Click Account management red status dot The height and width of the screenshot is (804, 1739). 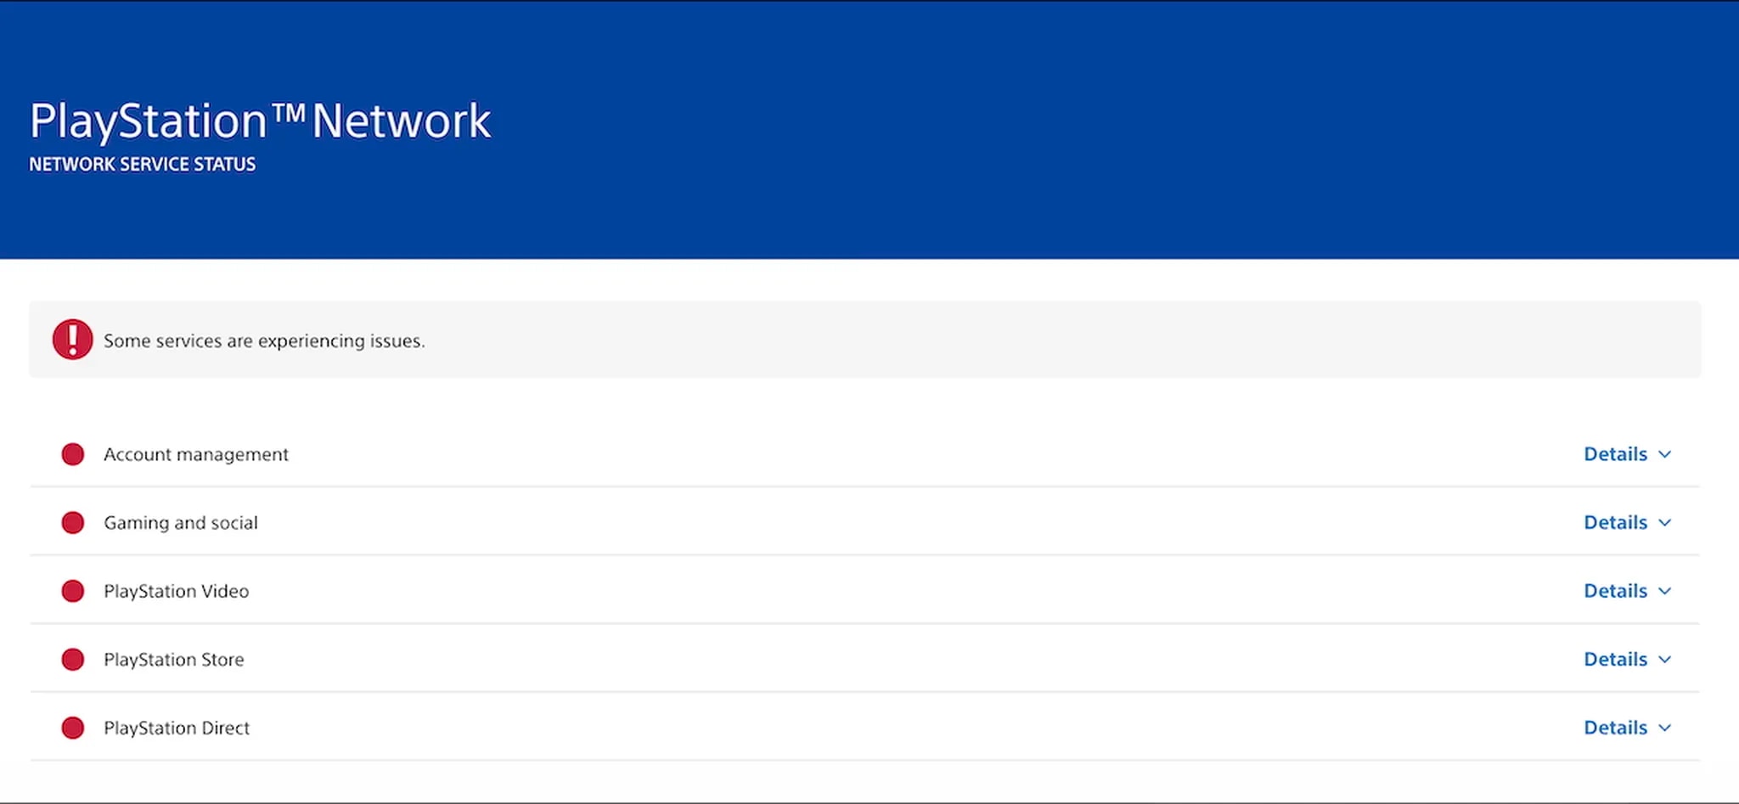[x=73, y=454]
